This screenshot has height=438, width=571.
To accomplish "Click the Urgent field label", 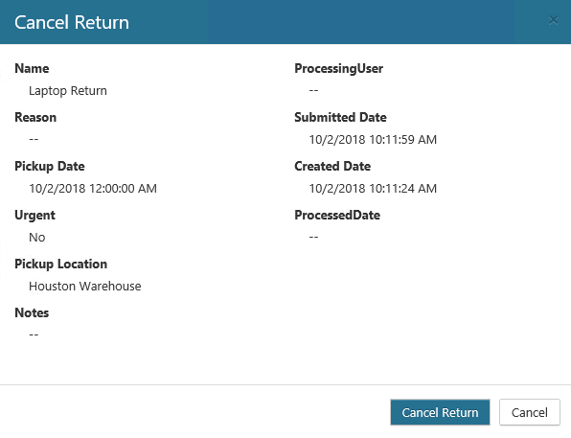I will [x=34, y=216].
